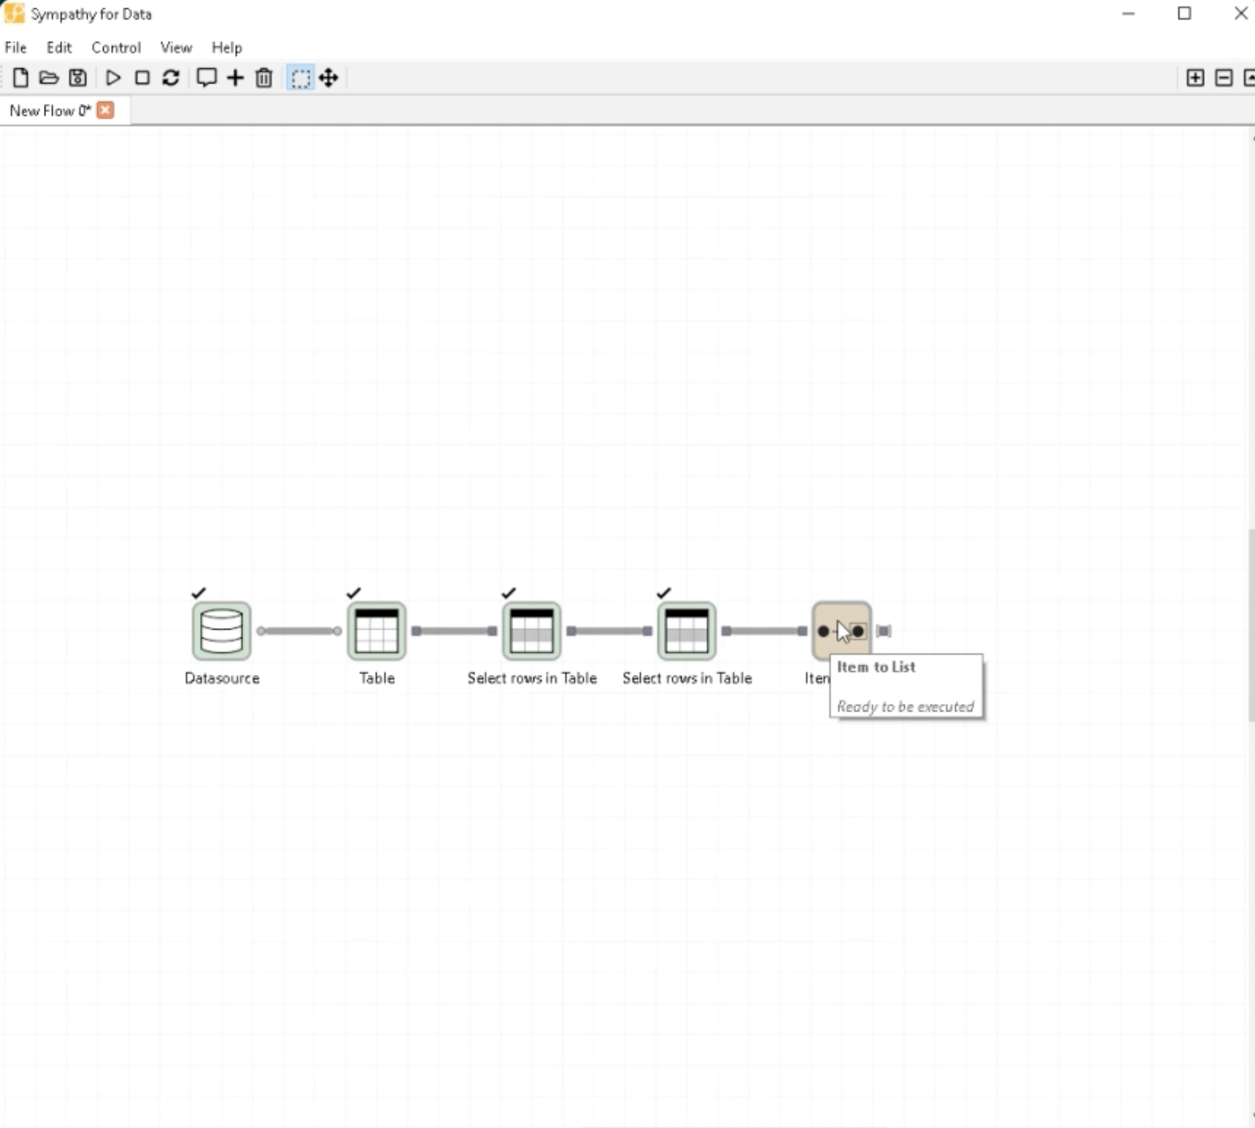
Task: Execute the flow with the play icon
Action: 114,78
